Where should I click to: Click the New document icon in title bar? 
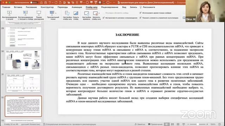(60, 2)
